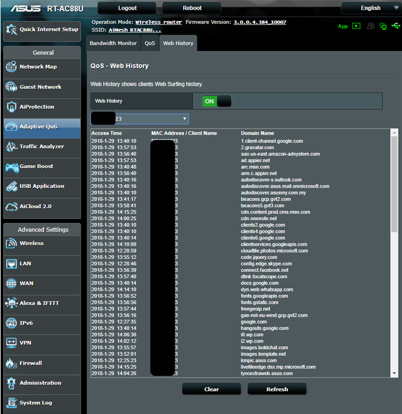Select connect.facebook.net domain entry
This screenshot has width=402, height=414.
[265, 270]
